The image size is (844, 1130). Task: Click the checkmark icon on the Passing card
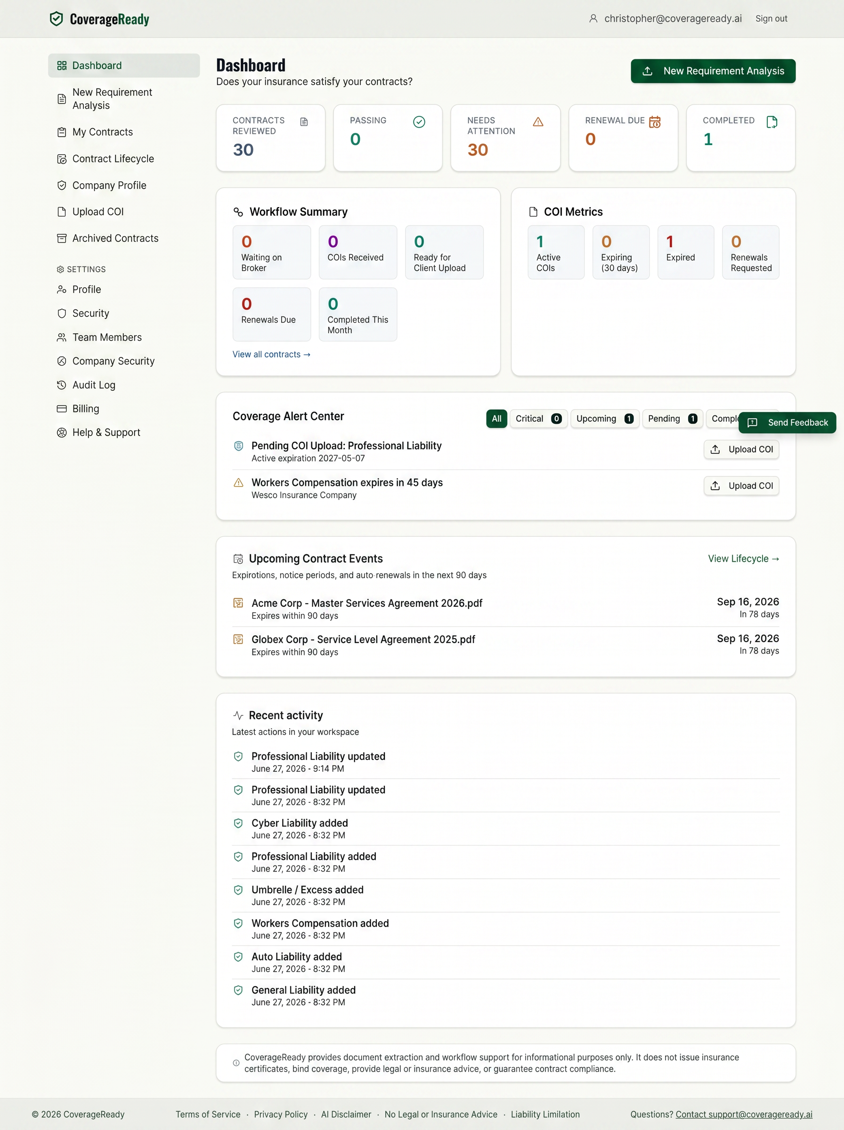click(x=419, y=121)
